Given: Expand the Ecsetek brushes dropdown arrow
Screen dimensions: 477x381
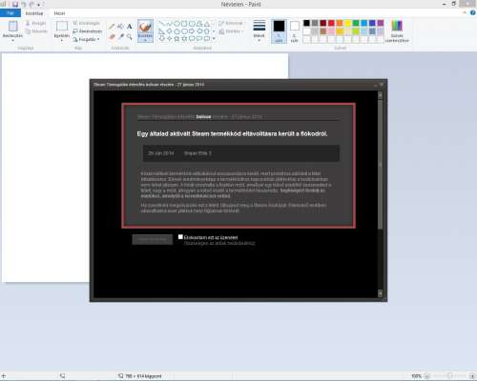Looking at the screenshot, I should 145,40.
